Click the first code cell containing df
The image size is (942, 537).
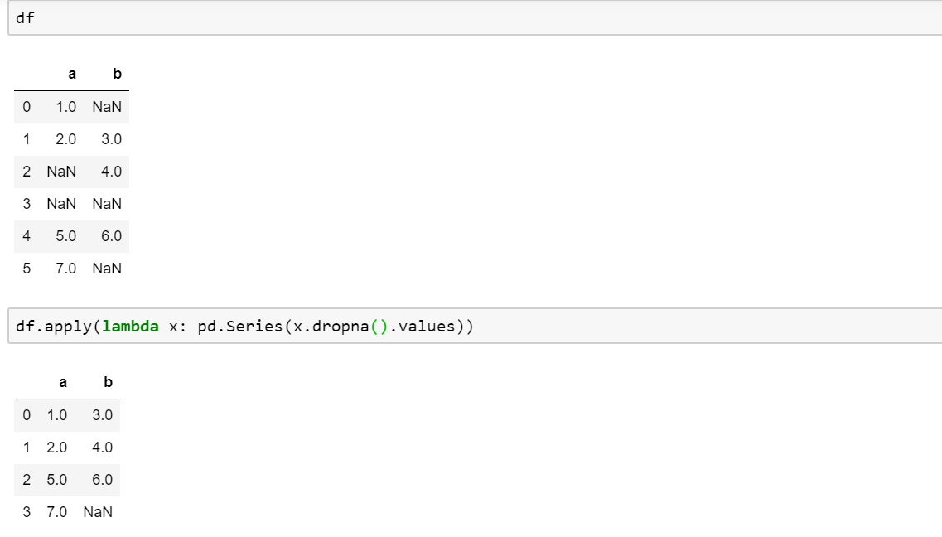[x=475, y=17]
